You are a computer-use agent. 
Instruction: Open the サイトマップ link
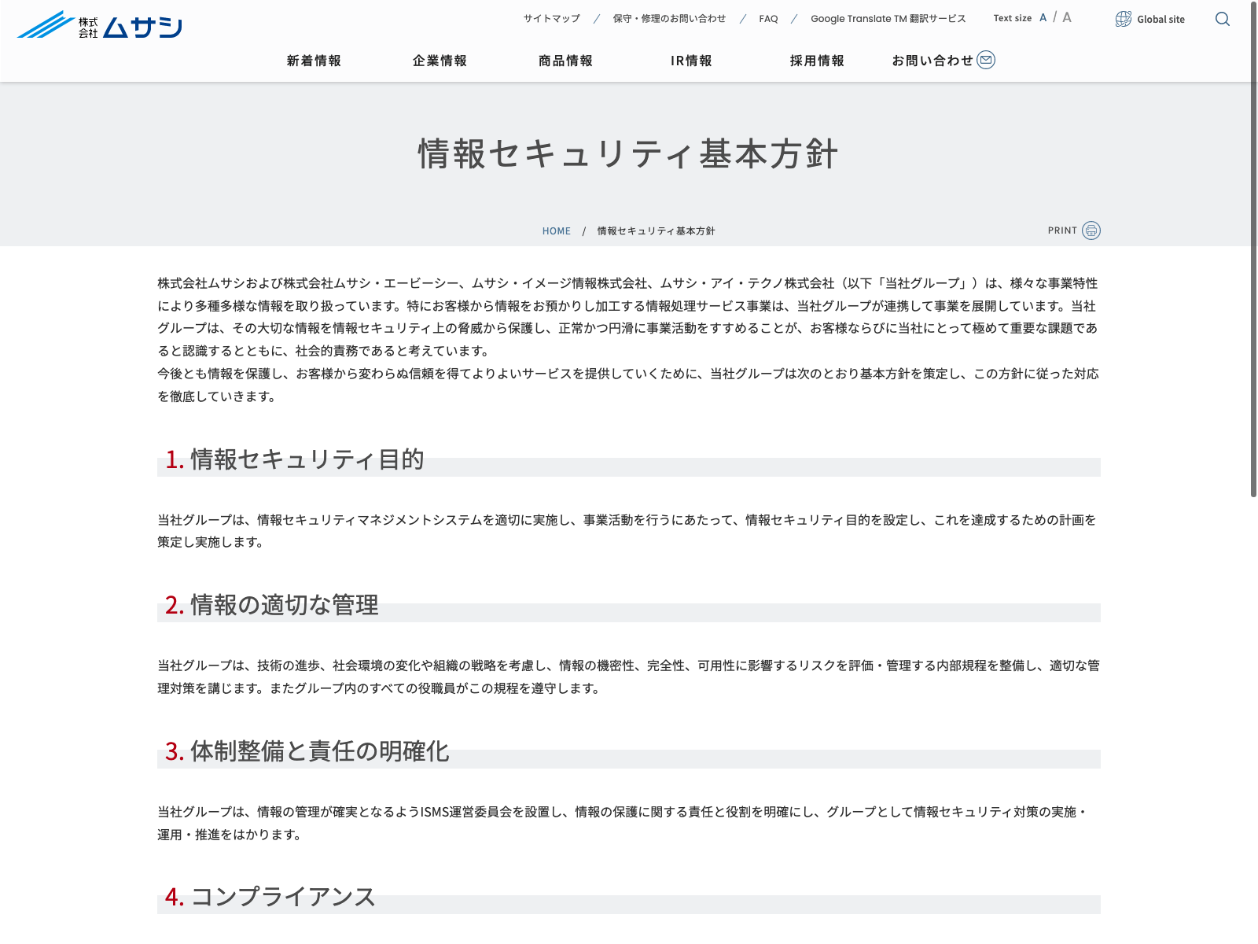coord(552,19)
